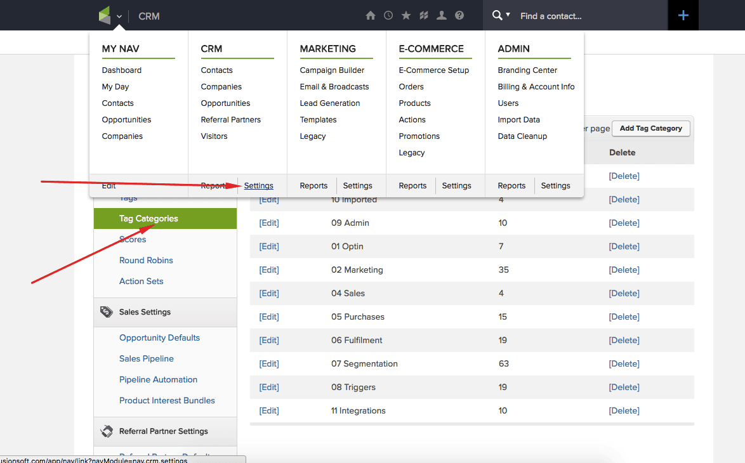
Task: Open Scores in sidebar
Action: [x=133, y=239]
